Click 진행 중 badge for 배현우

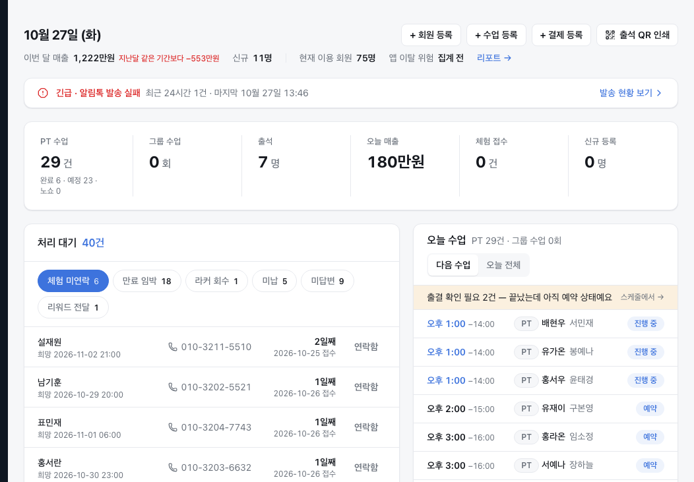(646, 324)
